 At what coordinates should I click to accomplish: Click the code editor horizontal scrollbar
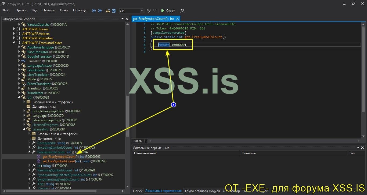point(255,141)
